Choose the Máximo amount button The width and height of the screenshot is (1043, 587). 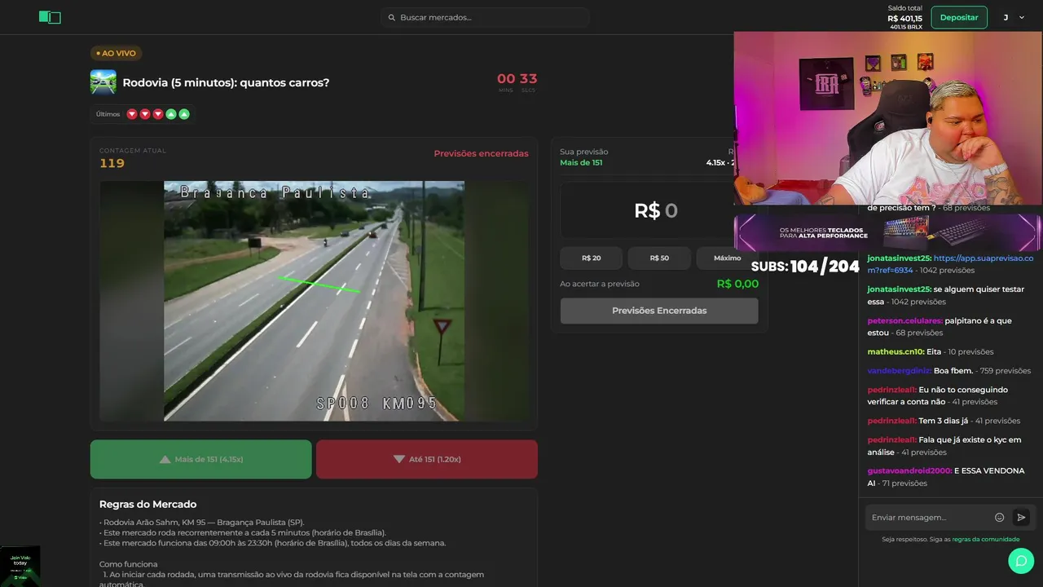[x=727, y=258]
